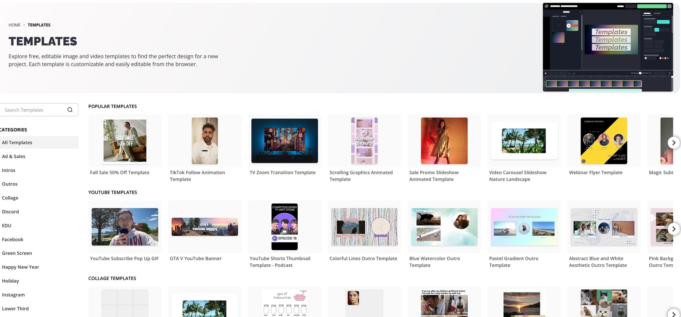Click Pastel Gradient Outro Template thumbnail
Viewport: 681px width, 317px height.
(524, 227)
